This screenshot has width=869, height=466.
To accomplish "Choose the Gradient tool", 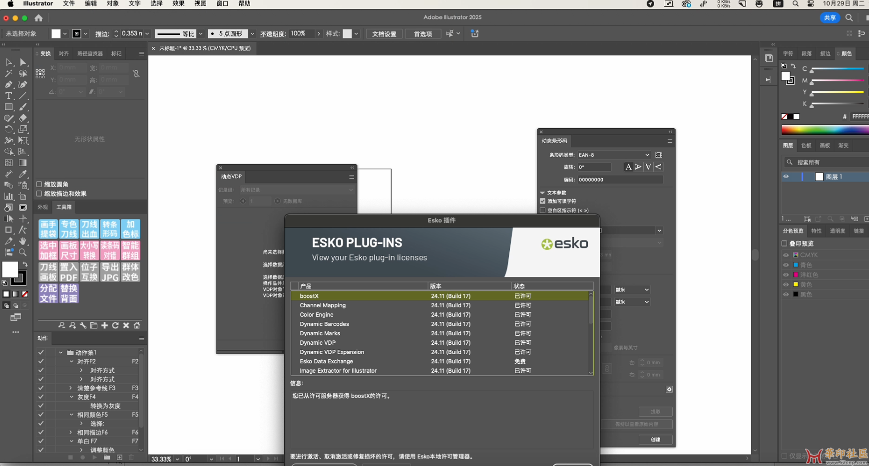I will (23, 163).
